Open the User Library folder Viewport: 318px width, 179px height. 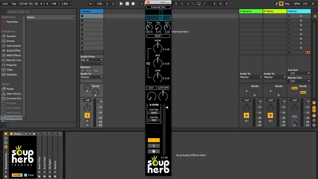[x=14, y=94]
